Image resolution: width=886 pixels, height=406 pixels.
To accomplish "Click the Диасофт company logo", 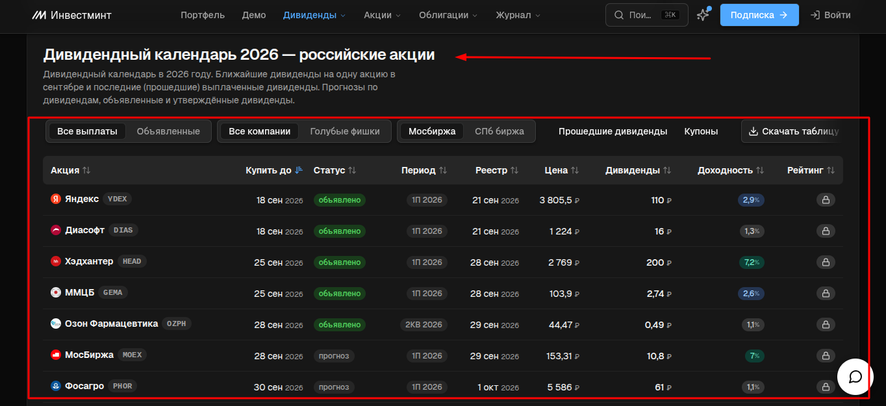I will pos(56,230).
